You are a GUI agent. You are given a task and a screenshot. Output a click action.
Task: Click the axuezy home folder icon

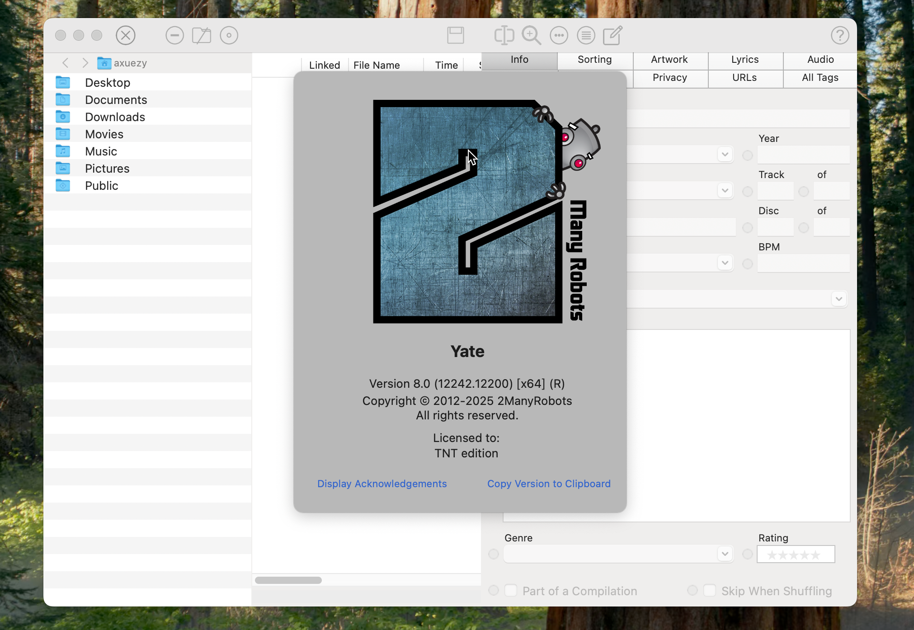point(104,63)
